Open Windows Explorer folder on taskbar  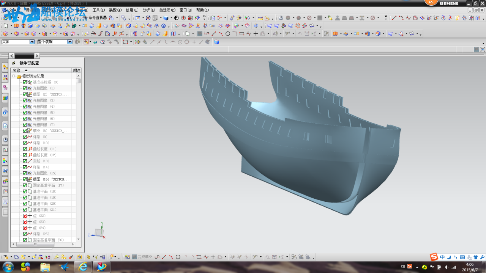pyautogui.click(x=45, y=267)
